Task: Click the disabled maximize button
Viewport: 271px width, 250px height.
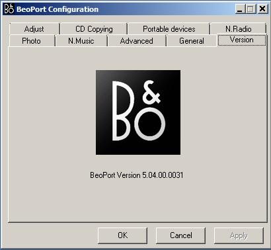Action: [x=251, y=9]
